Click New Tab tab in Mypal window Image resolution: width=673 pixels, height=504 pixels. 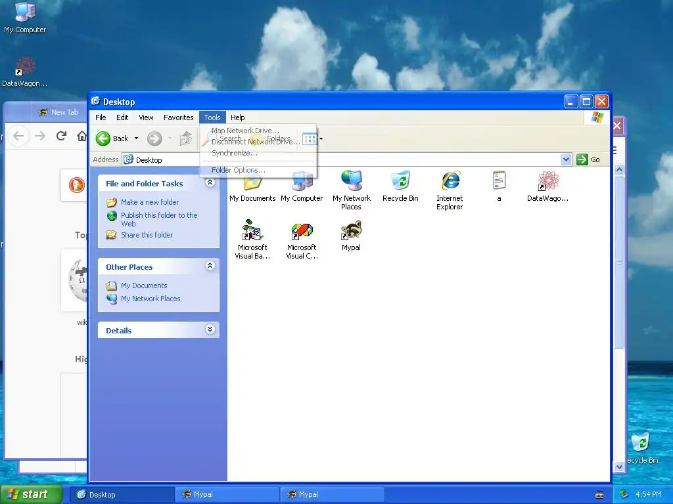(x=58, y=112)
